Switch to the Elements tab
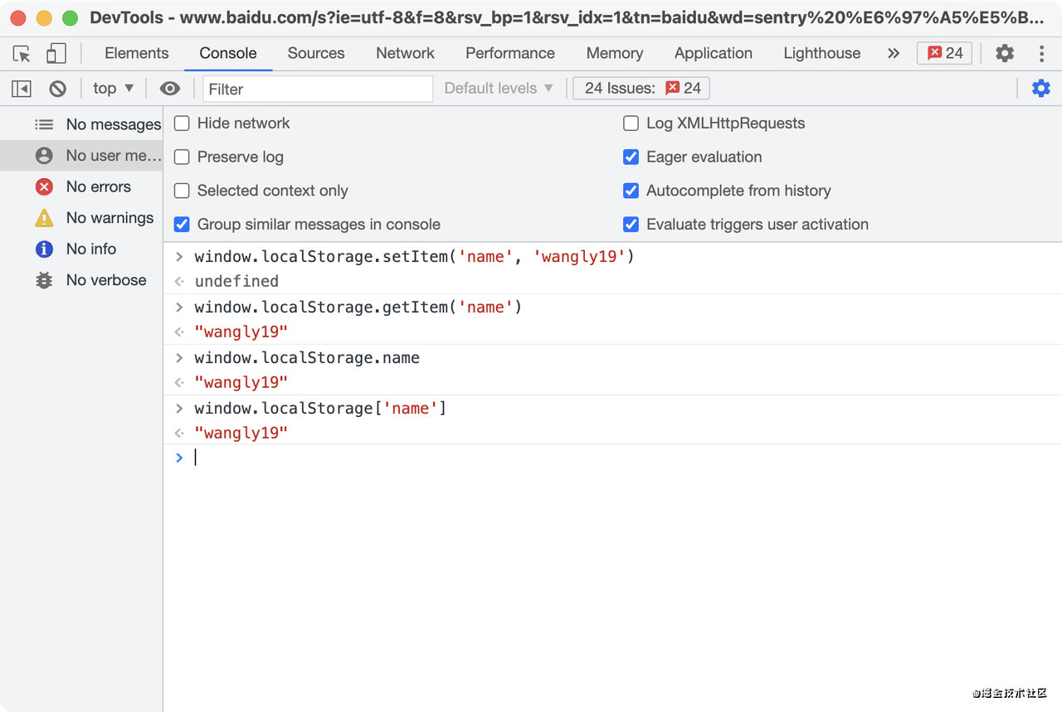This screenshot has height=712, width=1062. (x=136, y=54)
